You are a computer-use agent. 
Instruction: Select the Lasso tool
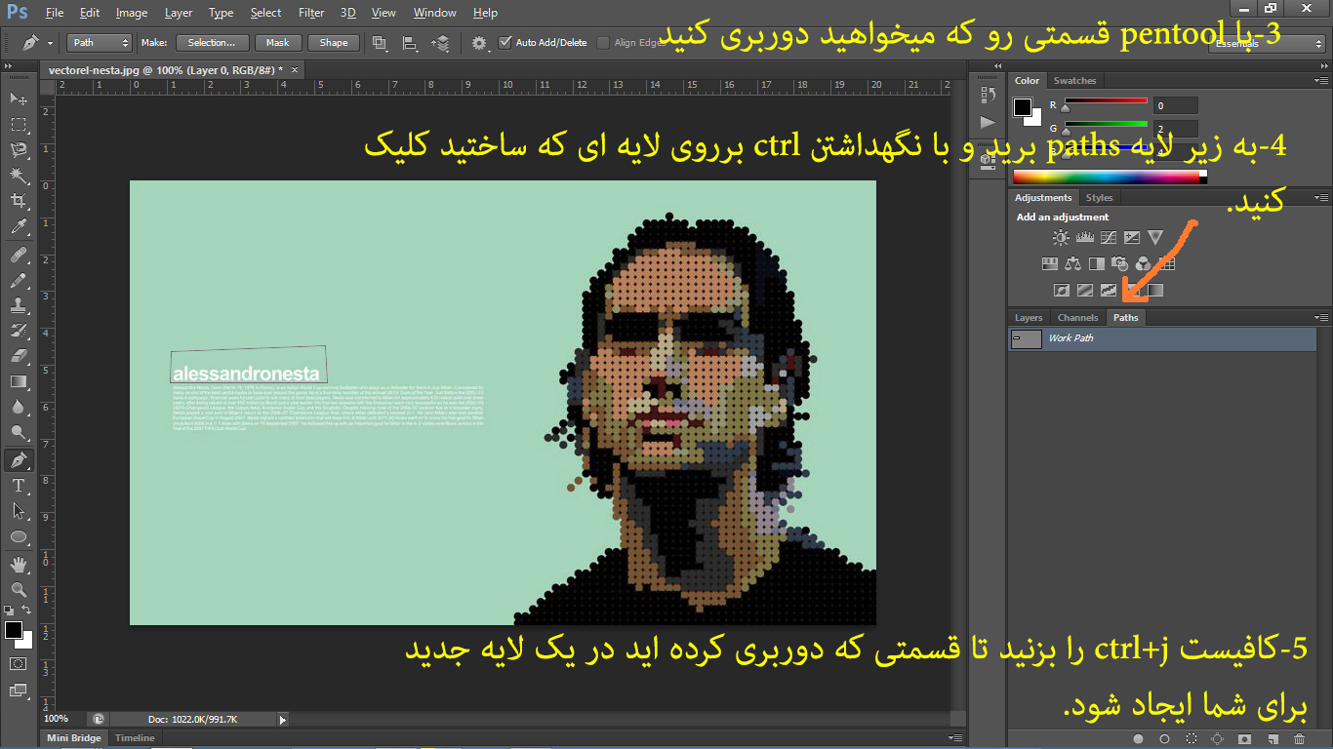19,150
